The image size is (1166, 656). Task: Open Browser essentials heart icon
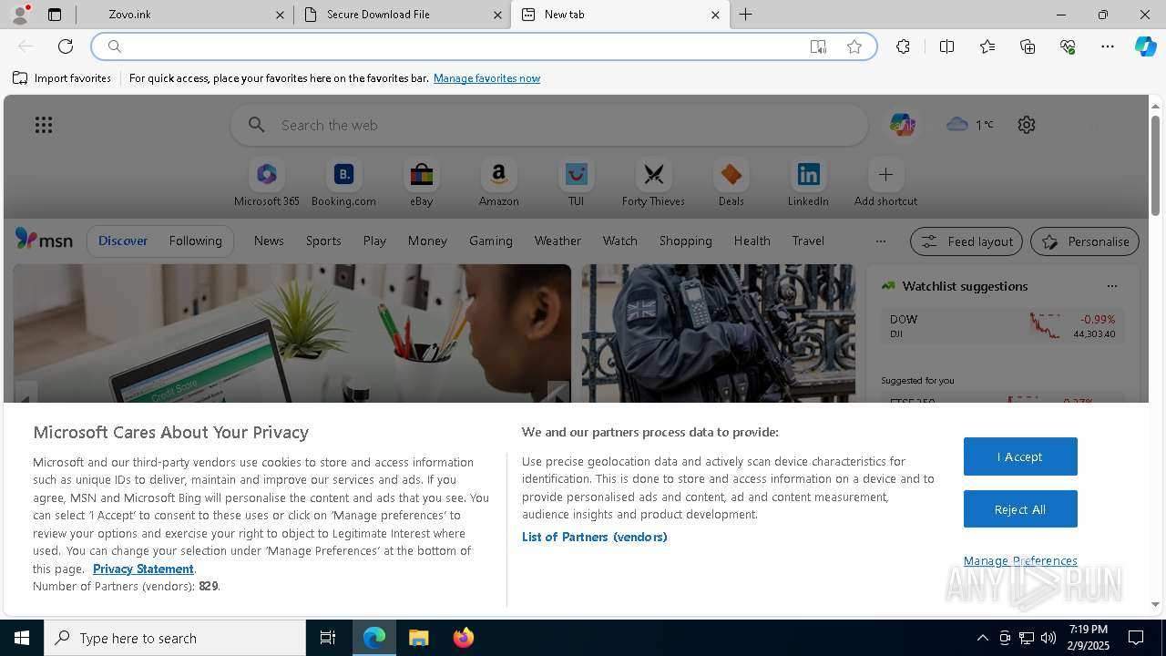(1068, 46)
